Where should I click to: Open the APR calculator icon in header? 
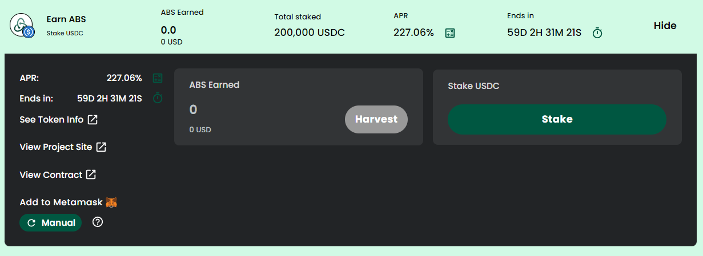[450, 33]
